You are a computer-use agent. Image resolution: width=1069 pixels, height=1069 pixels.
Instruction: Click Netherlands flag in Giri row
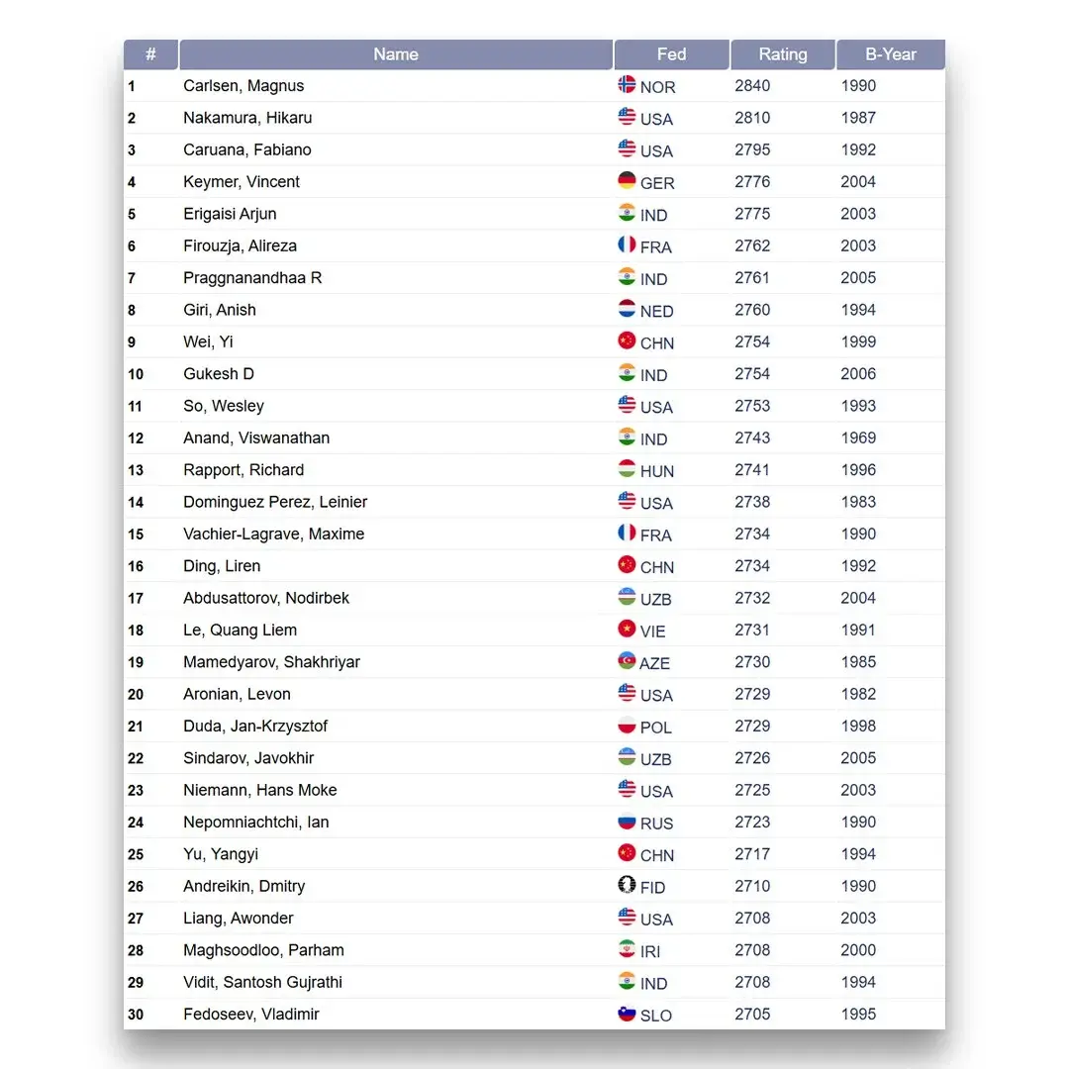627,309
